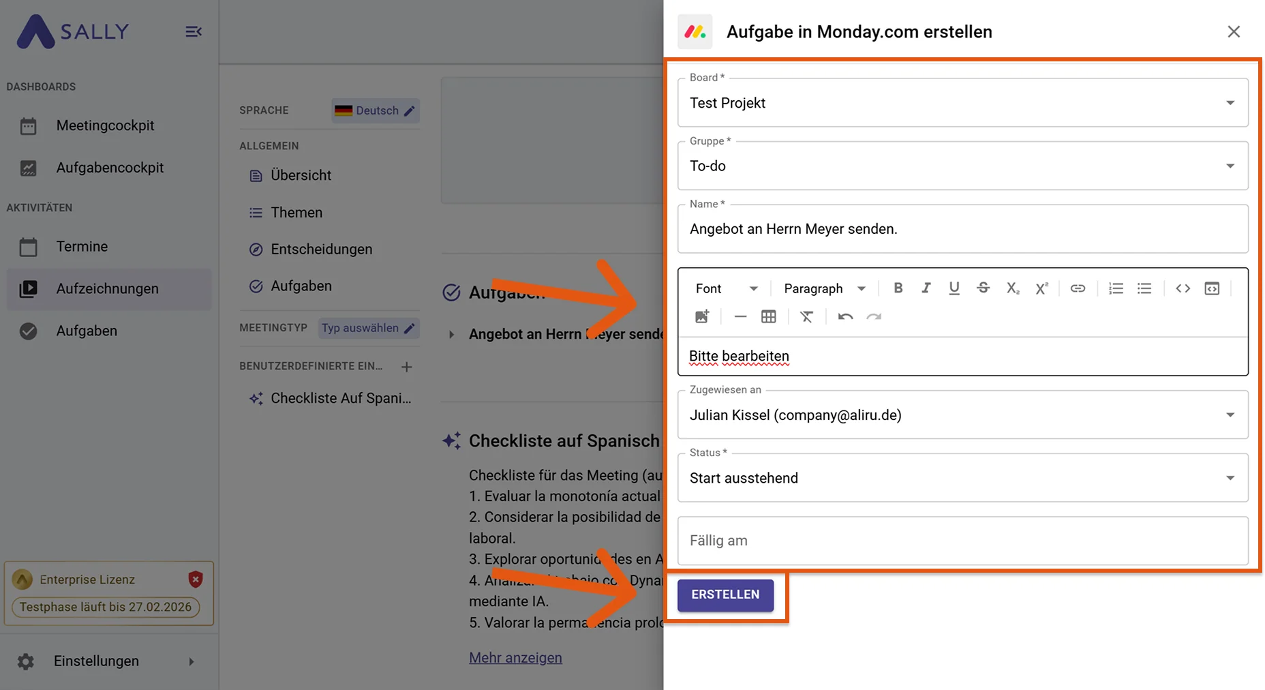The height and width of the screenshot is (690, 1265).
Task: Expand the Einstellungen submenu arrow
Action: (192, 661)
